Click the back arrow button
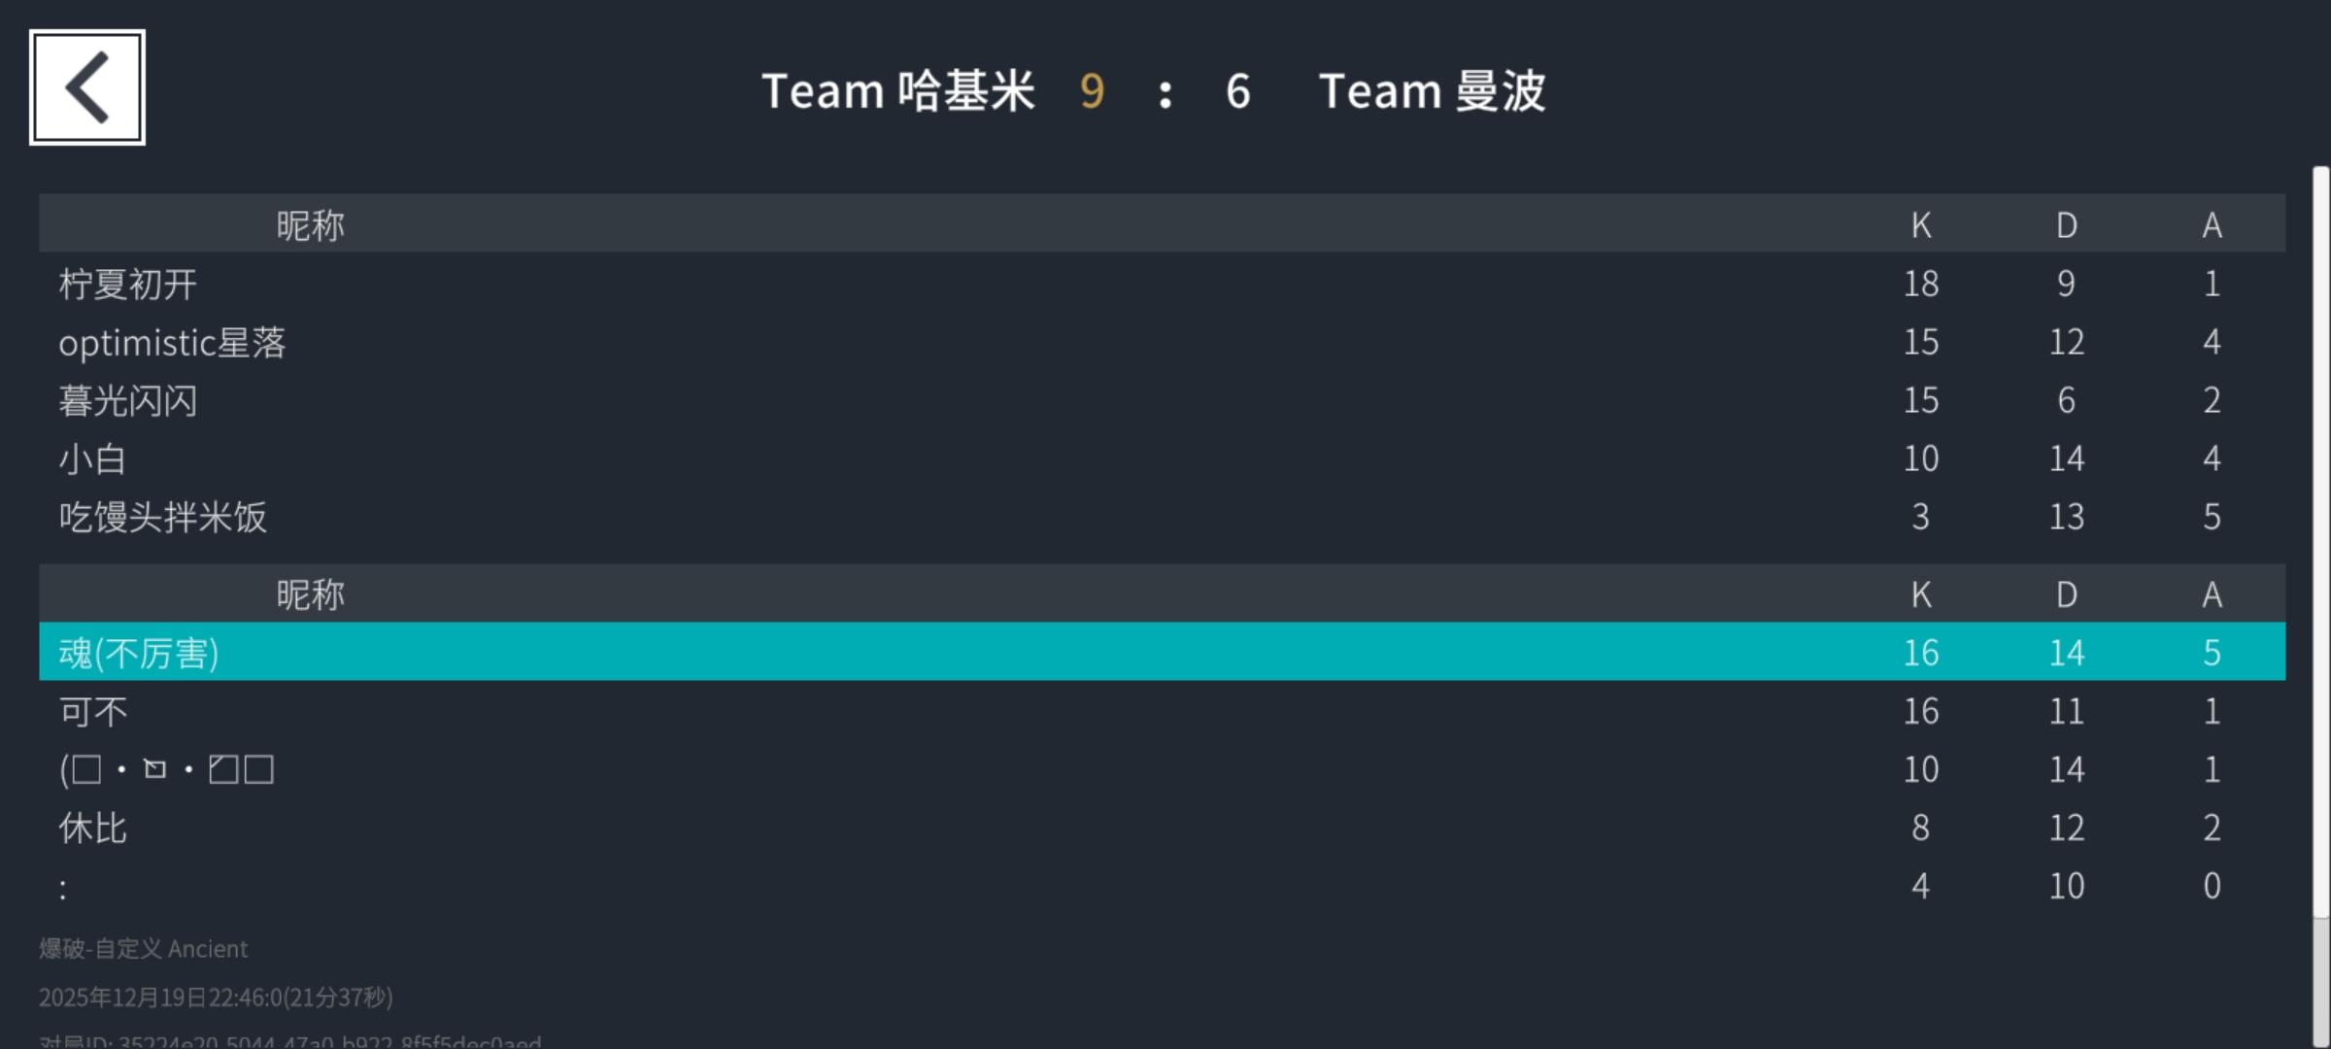The width and height of the screenshot is (2331, 1049). 87,87
